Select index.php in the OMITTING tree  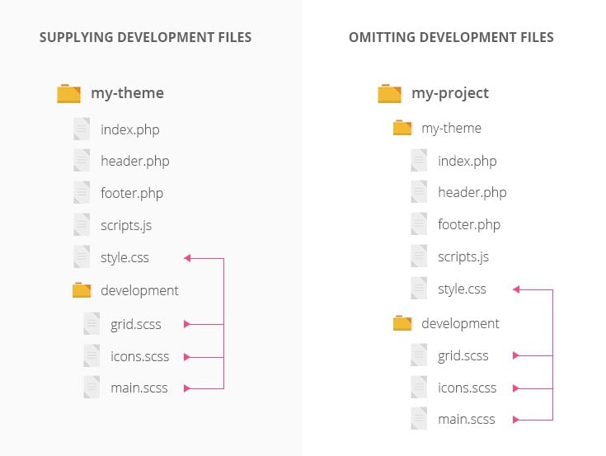[x=467, y=161]
